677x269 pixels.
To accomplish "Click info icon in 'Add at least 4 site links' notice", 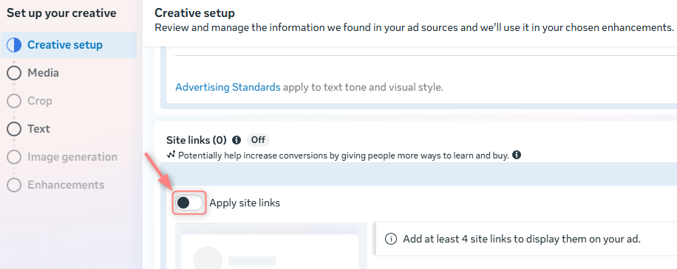I will pyautogui.click(x=391, y=239).
